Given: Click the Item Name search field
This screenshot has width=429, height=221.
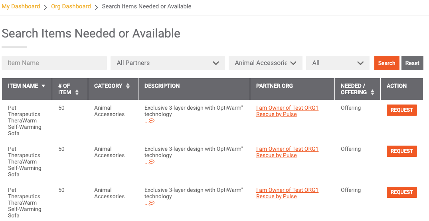Looking at the screenshot, I should (x=54, y=63).
